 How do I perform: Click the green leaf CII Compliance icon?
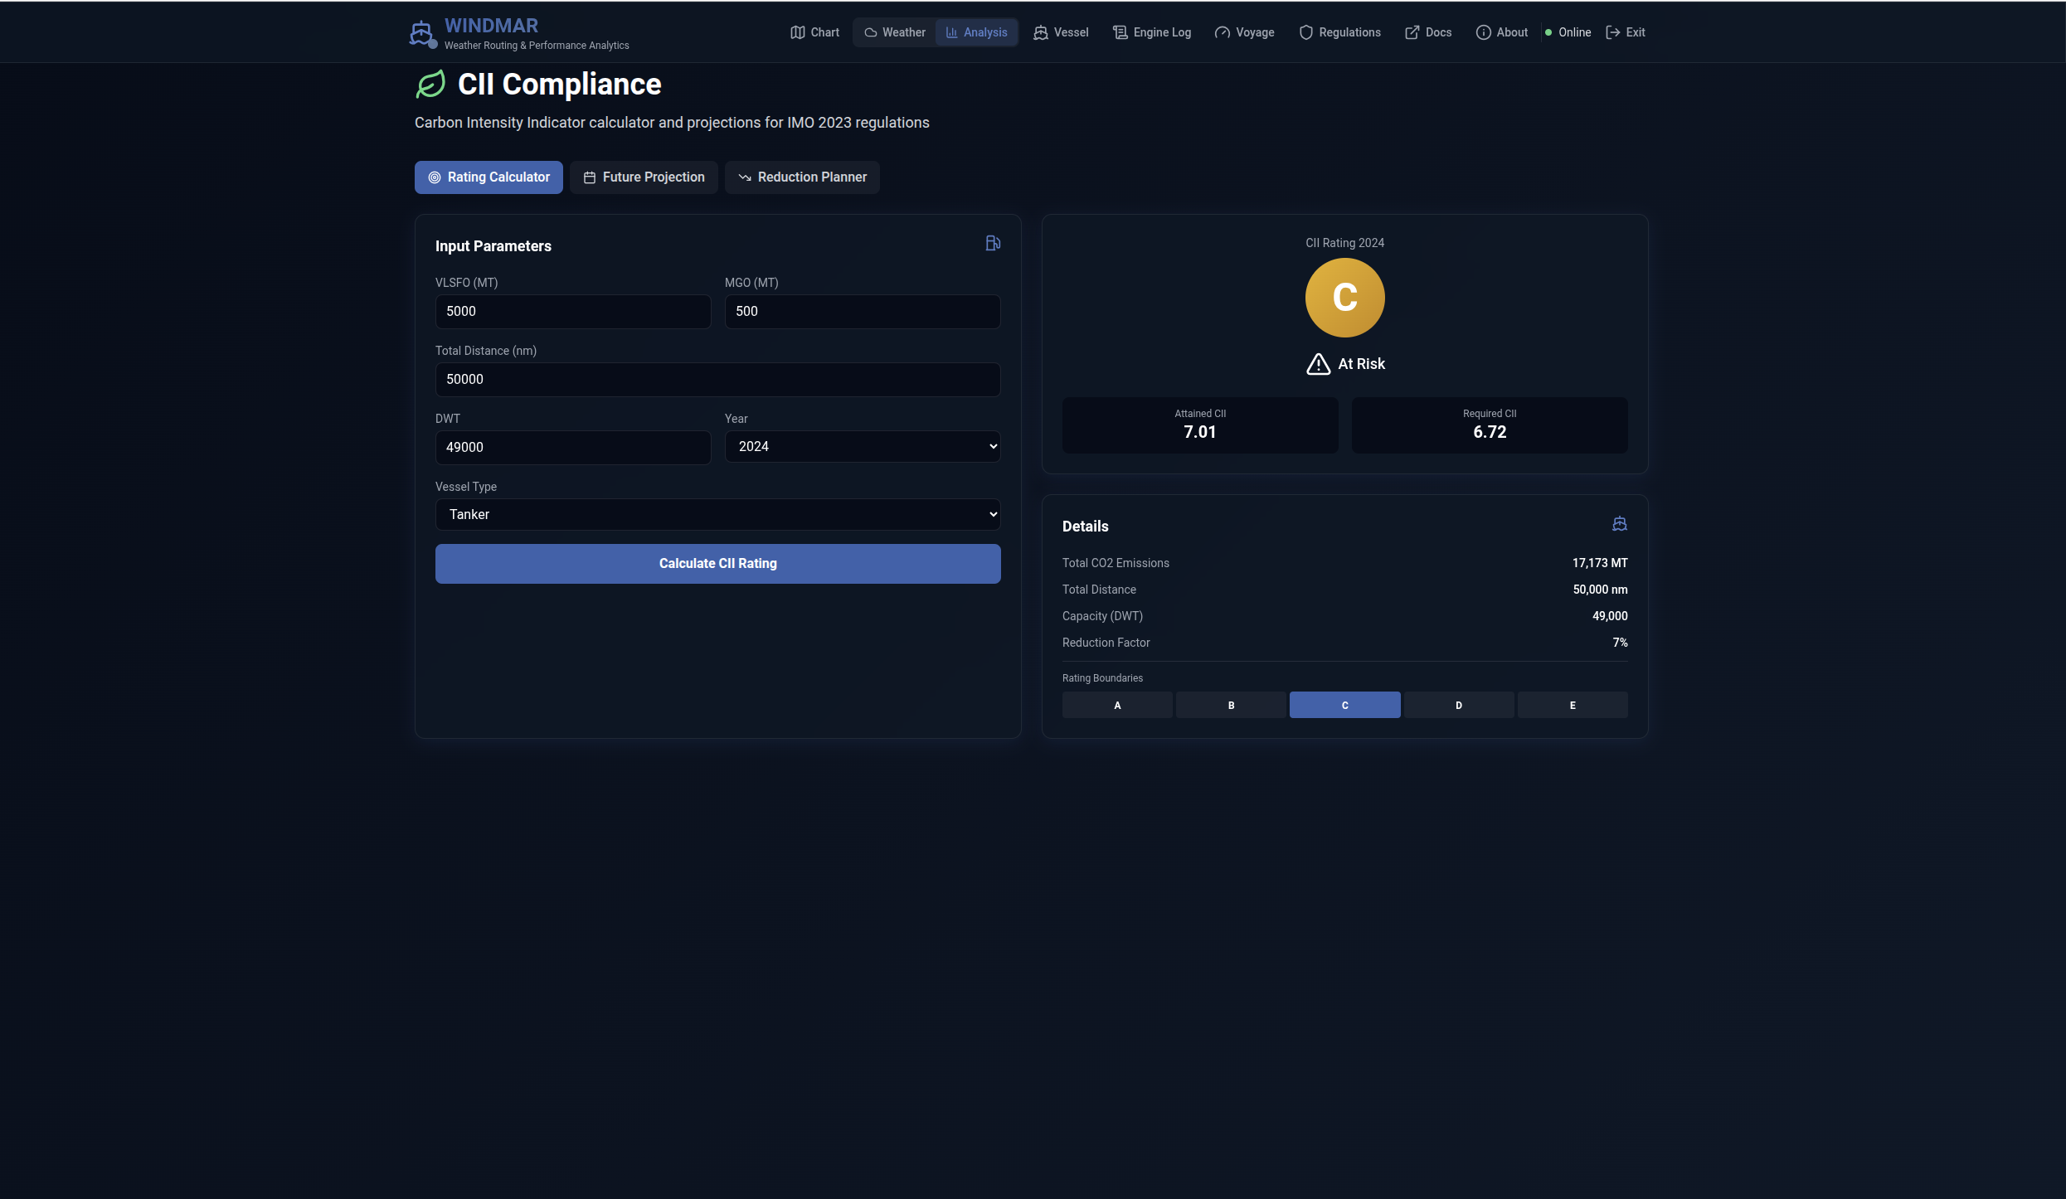pos(430,85)
